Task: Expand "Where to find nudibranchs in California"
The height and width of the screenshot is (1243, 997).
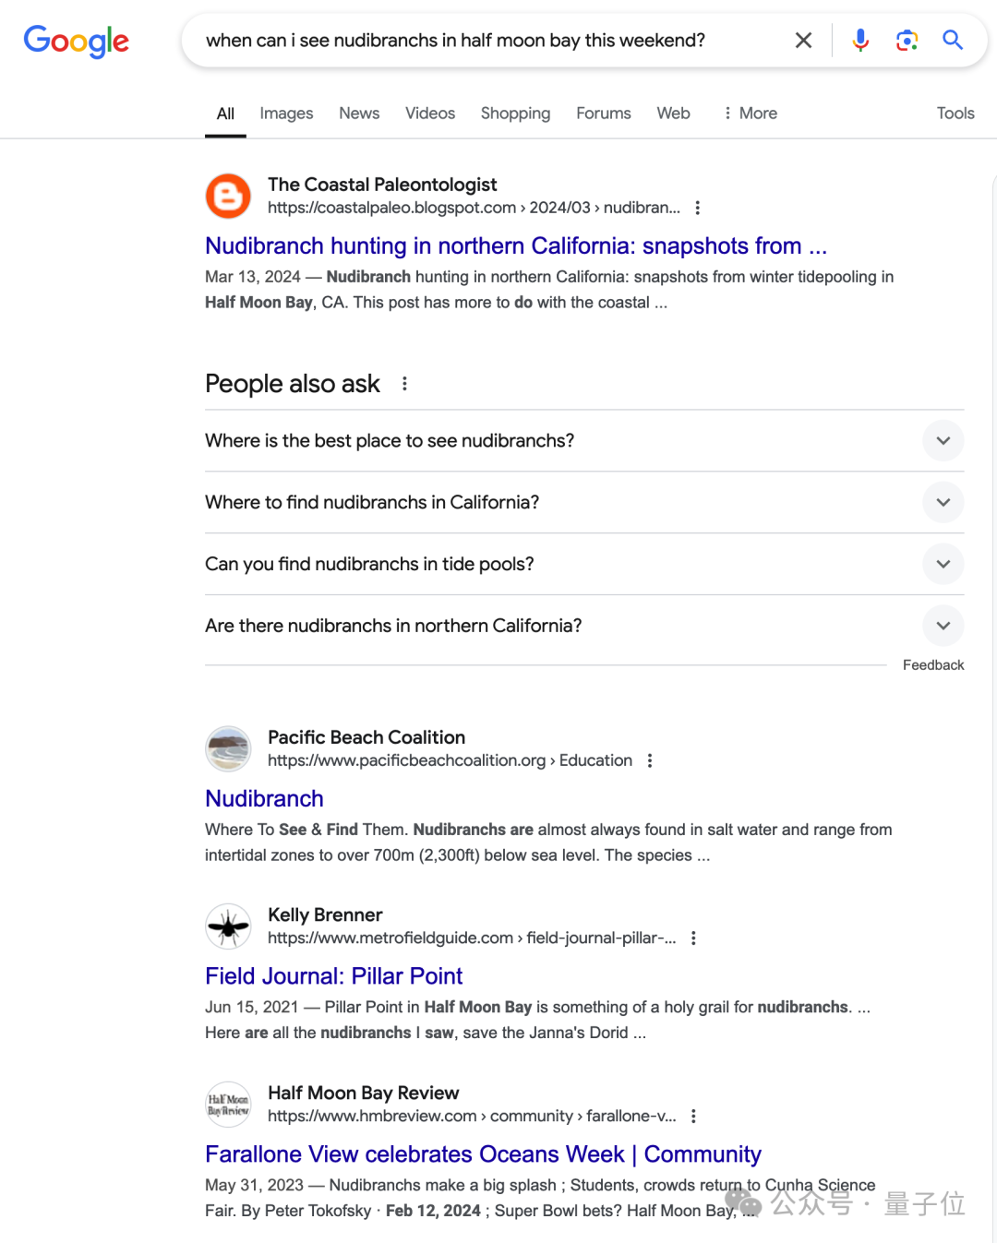Action: click(943, 503)
